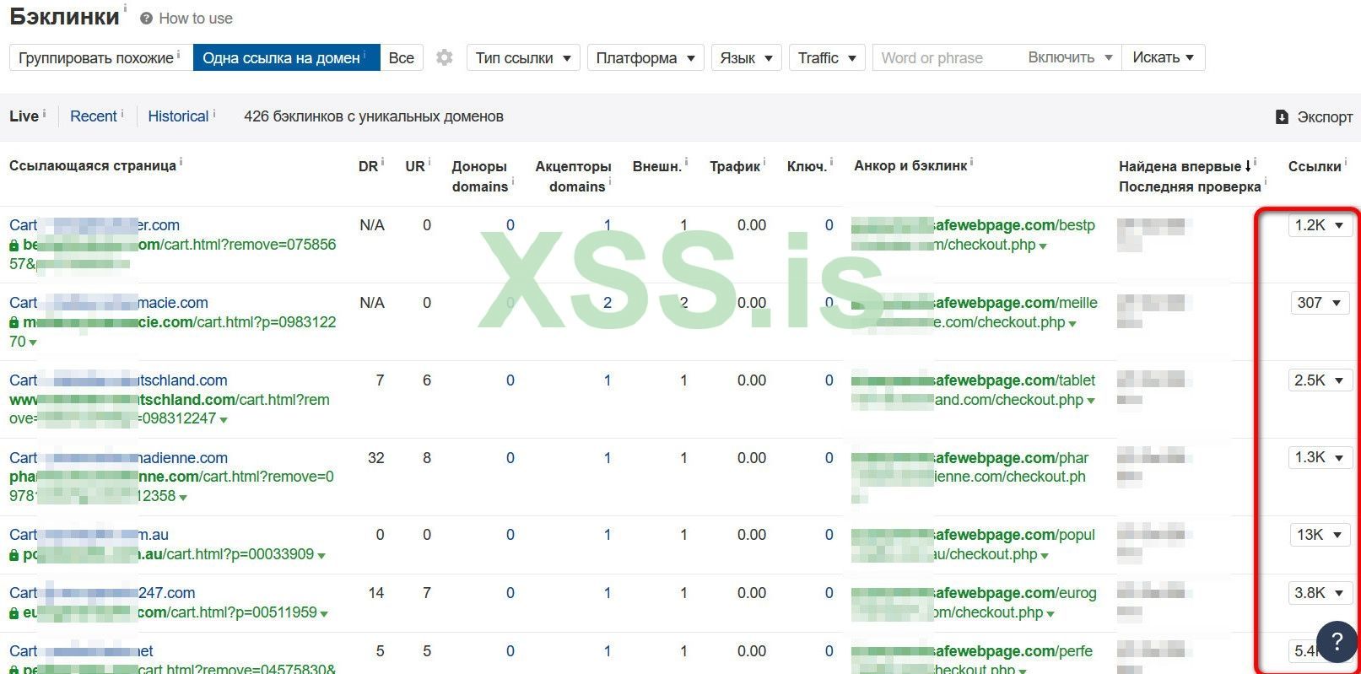Open the 'Искать' search scope dropdown
Viewport: 1361px width, 674px height.
tap(1163, 57)
